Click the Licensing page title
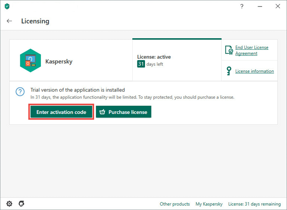 pyautogui.click(x=35, y=21)
